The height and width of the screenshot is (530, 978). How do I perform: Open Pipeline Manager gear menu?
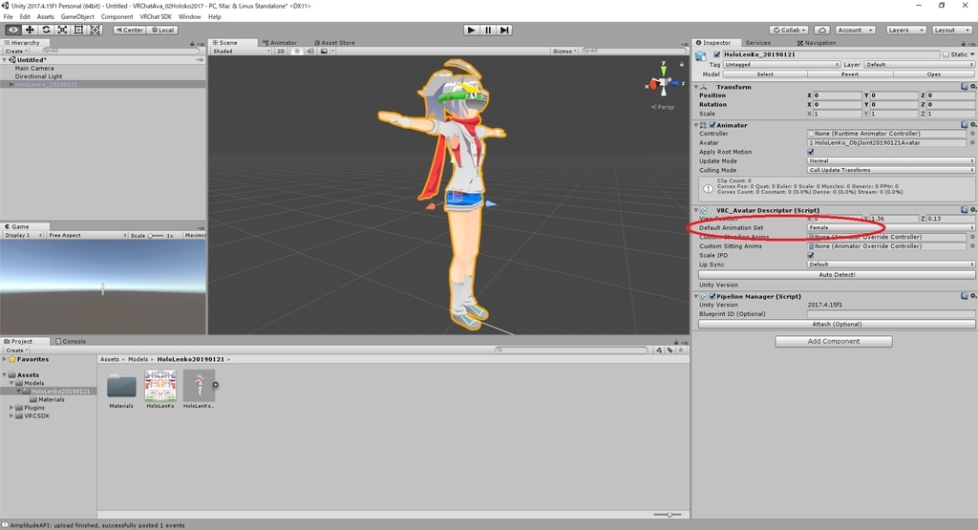click(x=972, y=296)
